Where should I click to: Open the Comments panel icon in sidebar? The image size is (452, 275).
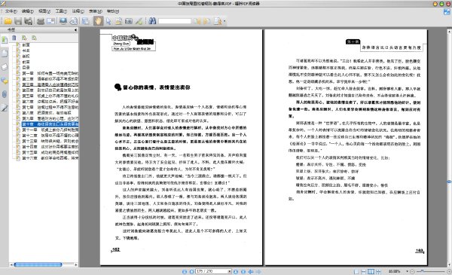point(5,81)
